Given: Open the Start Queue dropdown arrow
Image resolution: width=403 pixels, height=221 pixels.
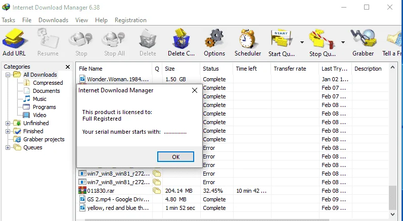Looking at the screenshot, I should point(302,42).
